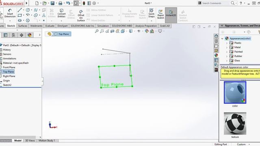Open the GrabCAD ribbon tab
The width and height of the screenshot is (260, 146).
pyautogui.click(x=165, y=26)
